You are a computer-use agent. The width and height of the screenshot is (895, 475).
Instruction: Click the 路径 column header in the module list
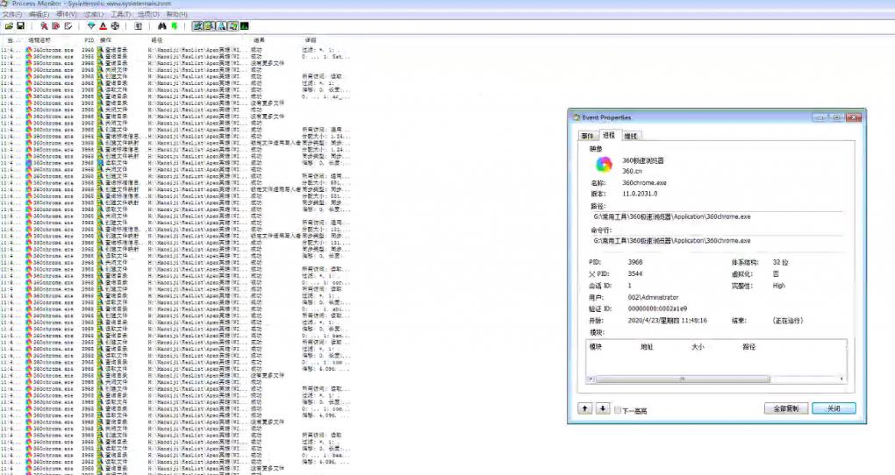tap(748, 347)
